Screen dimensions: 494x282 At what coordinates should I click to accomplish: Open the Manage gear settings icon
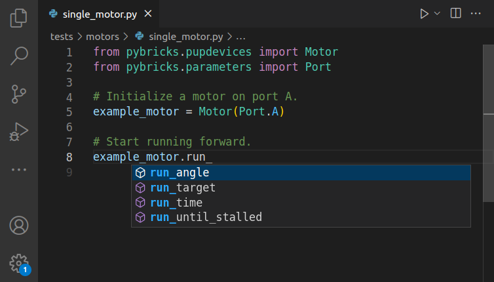[x=18, y=262]
